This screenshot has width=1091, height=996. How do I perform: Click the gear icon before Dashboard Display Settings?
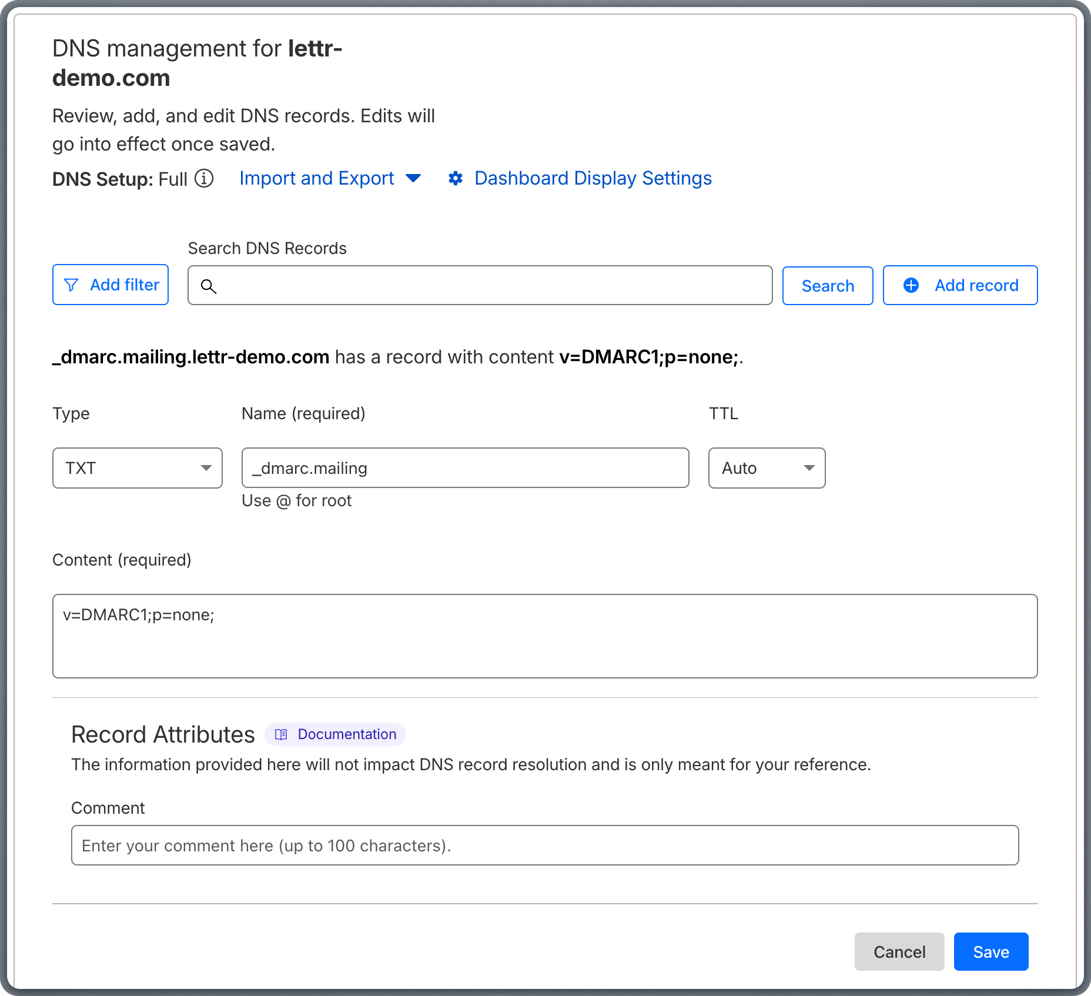(x=456, y=179)
